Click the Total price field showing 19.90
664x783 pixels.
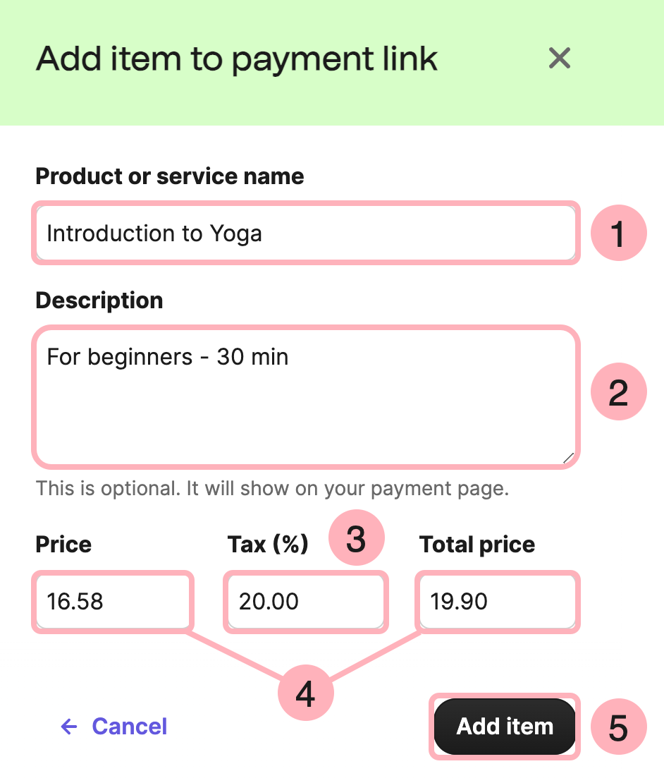[x=498, y=602]
